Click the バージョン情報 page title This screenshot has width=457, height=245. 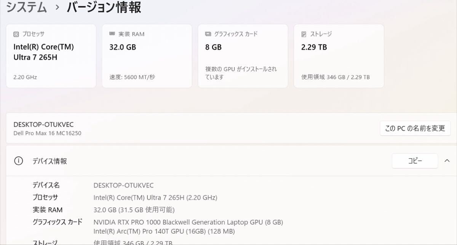click(104, 7)
